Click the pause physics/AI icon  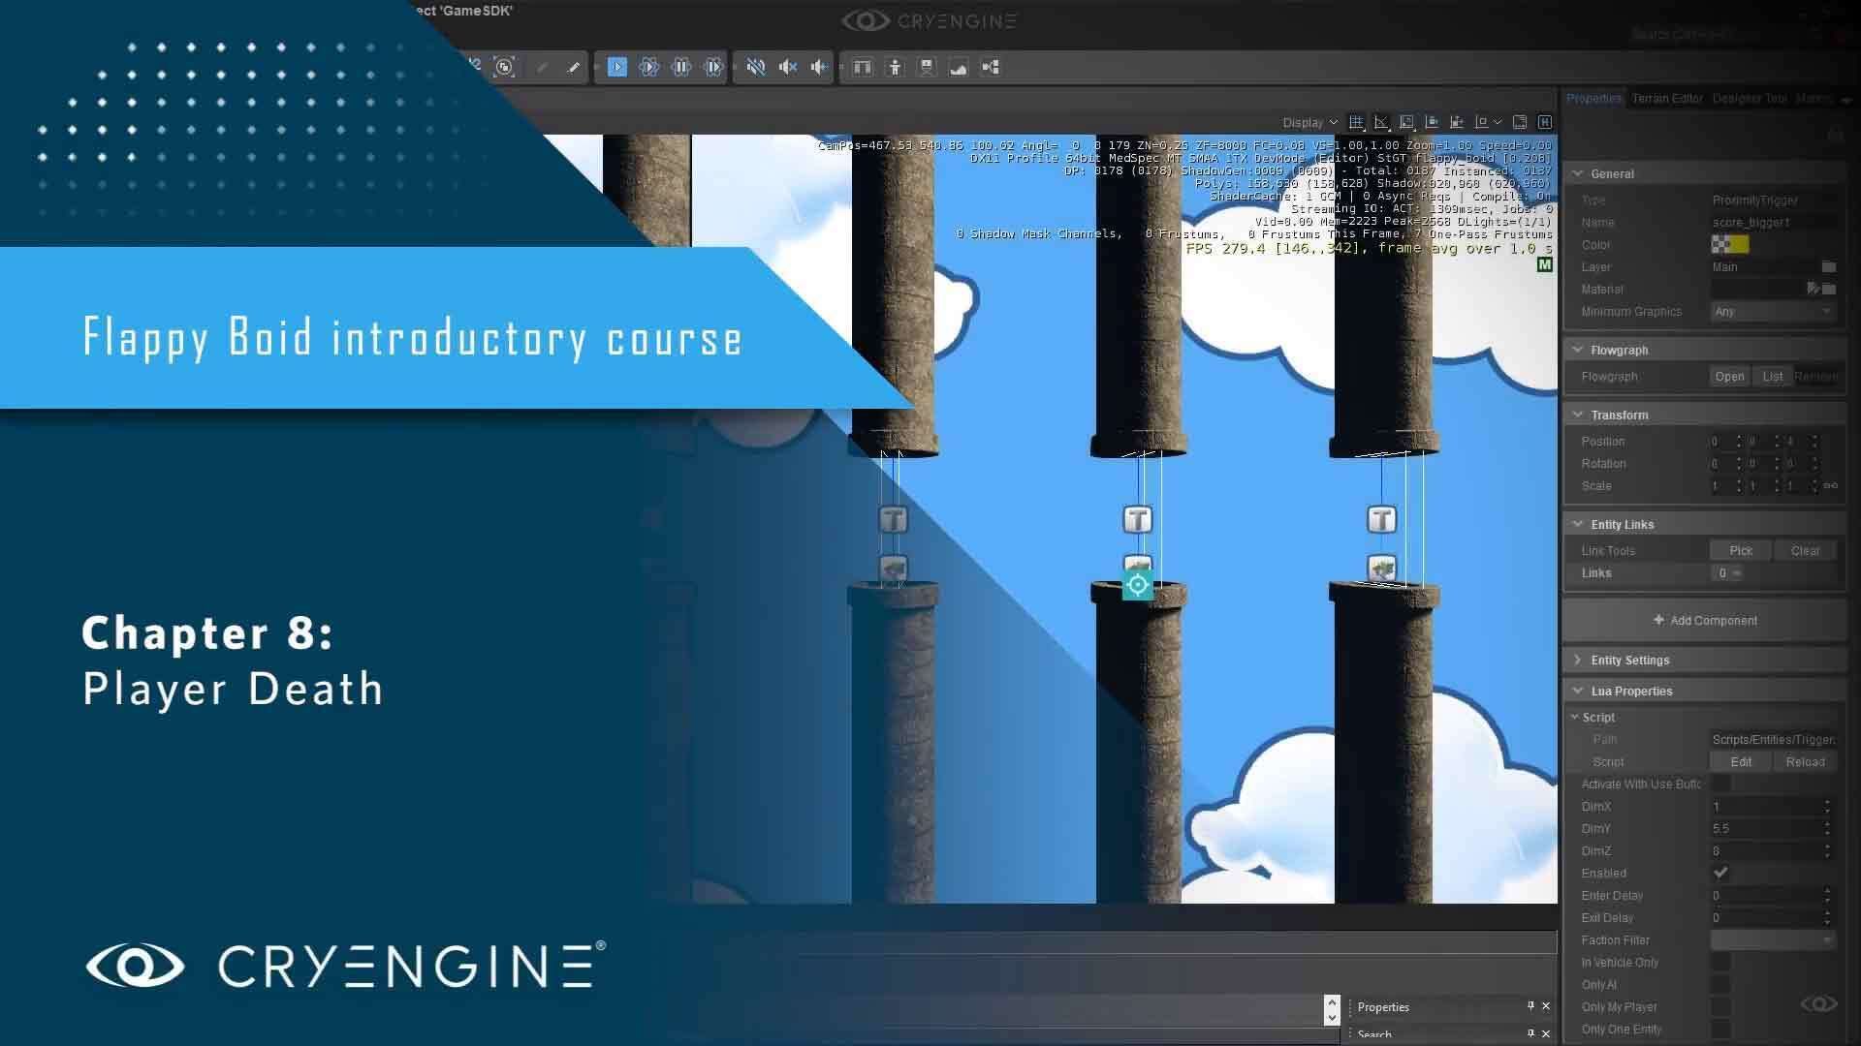point(681,67)
